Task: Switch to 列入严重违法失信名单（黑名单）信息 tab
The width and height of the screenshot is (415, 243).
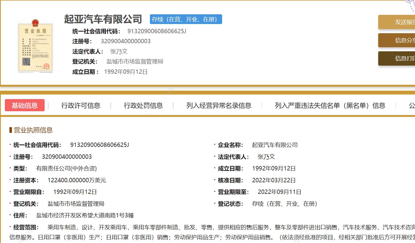Action: [330, 106]
